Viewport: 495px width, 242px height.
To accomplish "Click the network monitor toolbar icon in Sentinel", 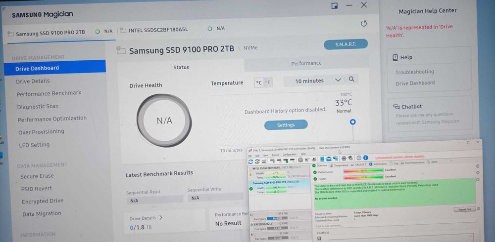I will pyautogui.click(x=335, y=159).
